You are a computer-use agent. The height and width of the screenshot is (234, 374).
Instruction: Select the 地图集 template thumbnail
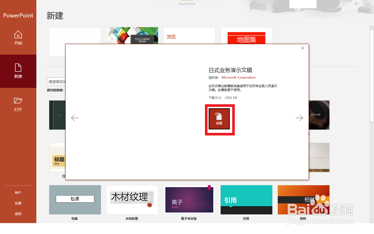[x=246, y=36]
